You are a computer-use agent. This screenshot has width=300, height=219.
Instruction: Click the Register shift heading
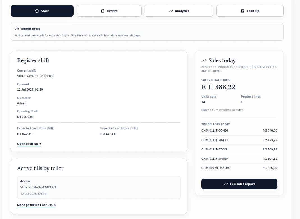(33, 60)
